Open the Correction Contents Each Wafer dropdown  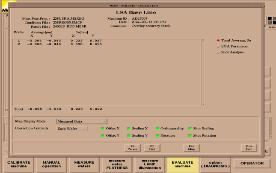(72, 128)
